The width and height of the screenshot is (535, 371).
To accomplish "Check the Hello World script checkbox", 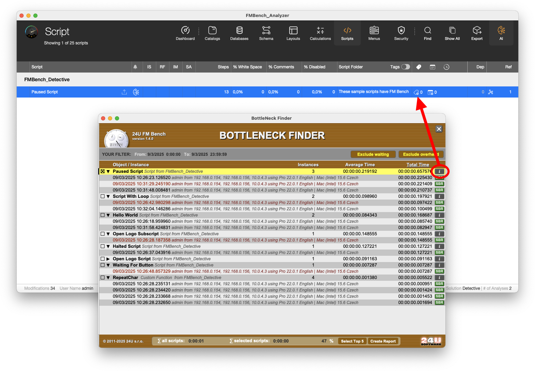I will tap(103, 215).
